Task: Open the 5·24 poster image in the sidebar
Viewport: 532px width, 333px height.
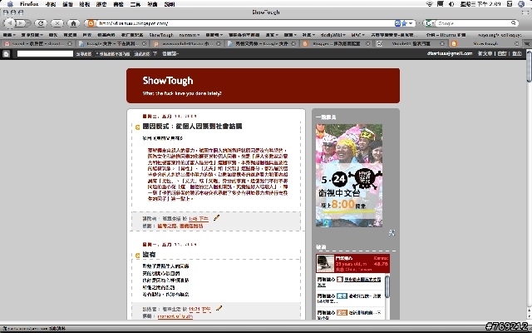Action: (x=349, y=176)
